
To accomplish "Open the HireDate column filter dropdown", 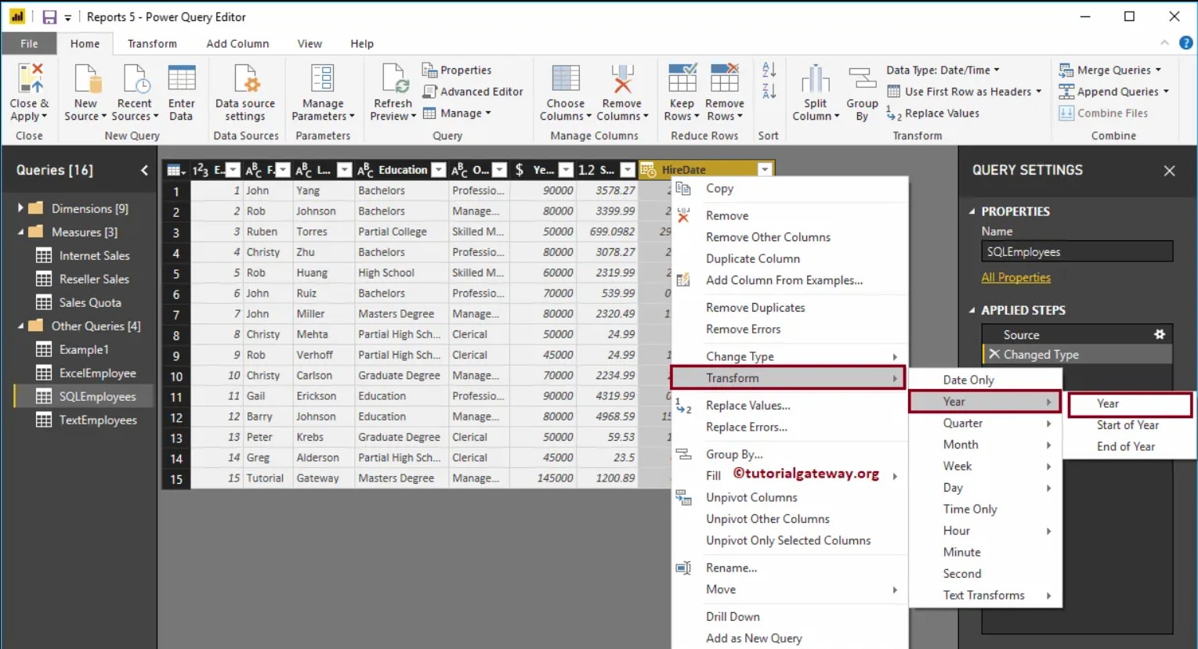I will (x=765, y=169).
